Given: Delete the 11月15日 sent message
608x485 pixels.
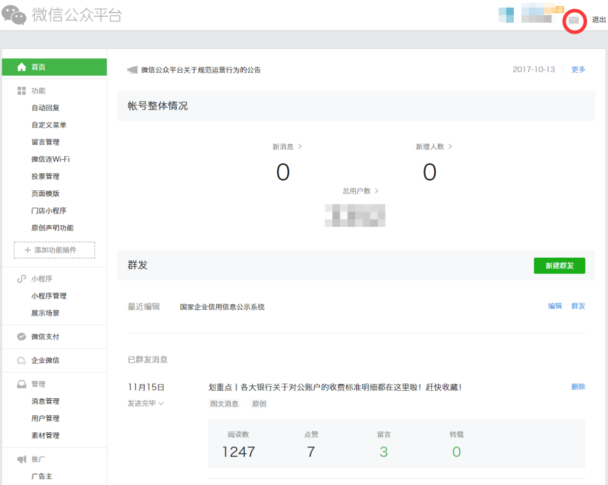Looking at the screenshot, I should coord(578,387).
